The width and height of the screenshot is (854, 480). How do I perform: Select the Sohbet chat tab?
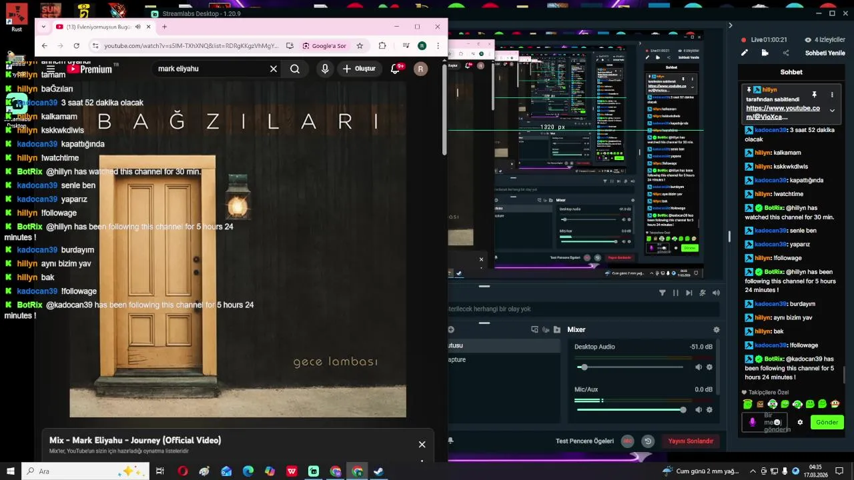[791, 72]
